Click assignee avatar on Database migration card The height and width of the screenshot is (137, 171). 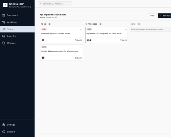[43, 40]
